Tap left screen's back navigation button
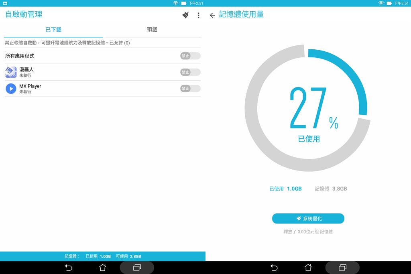This screenshot has height=274, width=411. (68, 268)
